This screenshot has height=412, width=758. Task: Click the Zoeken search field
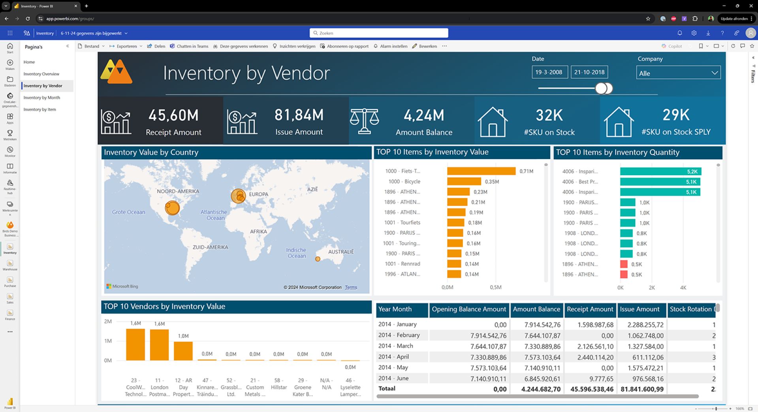coord(379,33)
